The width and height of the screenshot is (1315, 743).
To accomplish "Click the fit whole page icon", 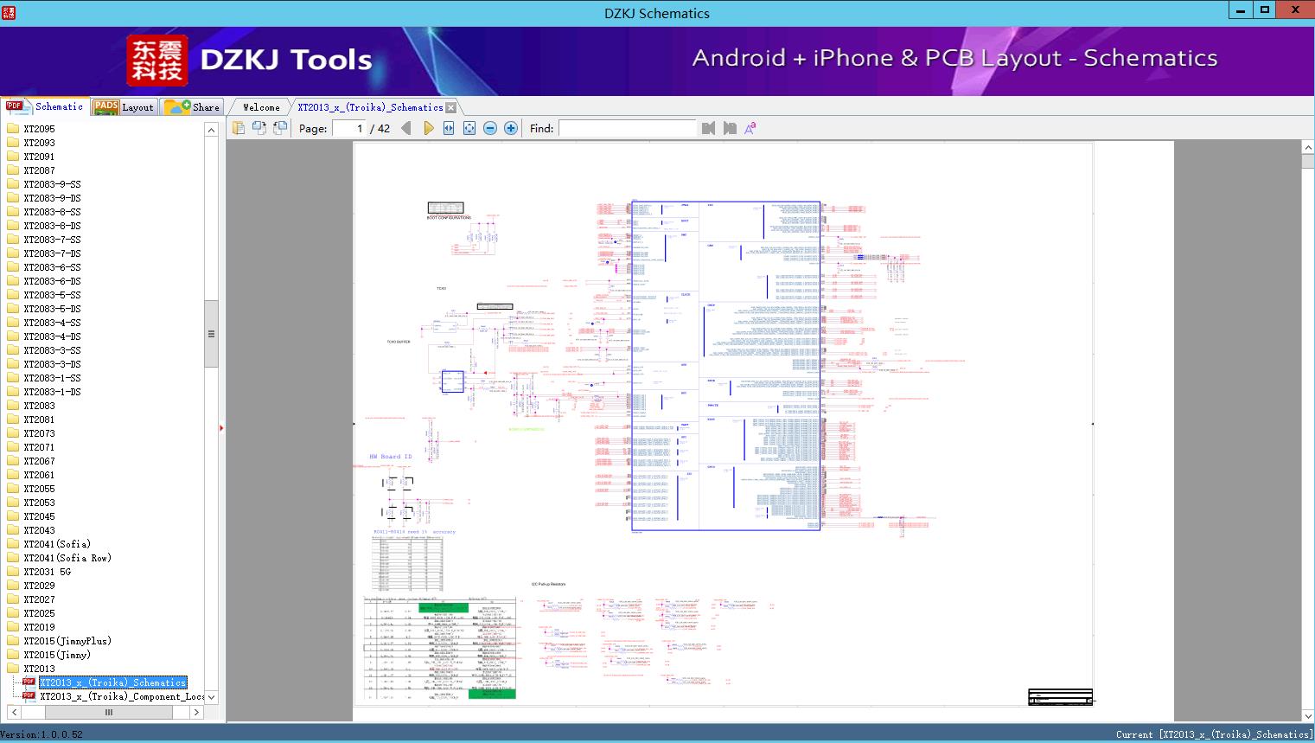I will (469, 128).
